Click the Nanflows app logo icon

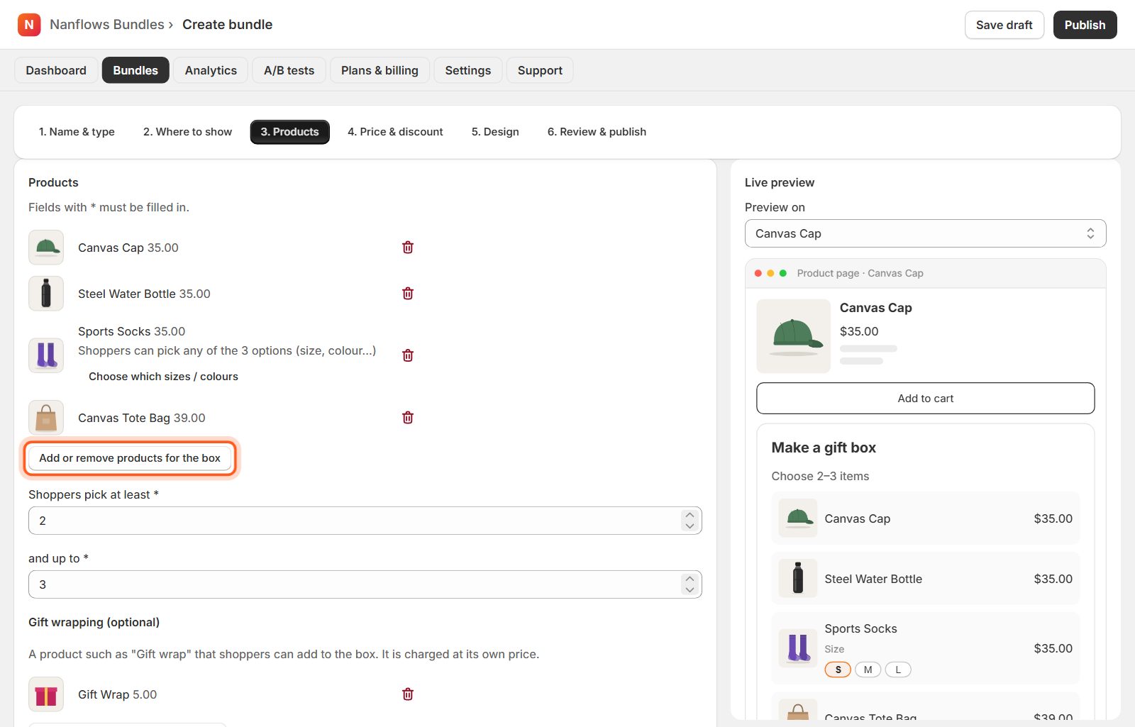29,25
